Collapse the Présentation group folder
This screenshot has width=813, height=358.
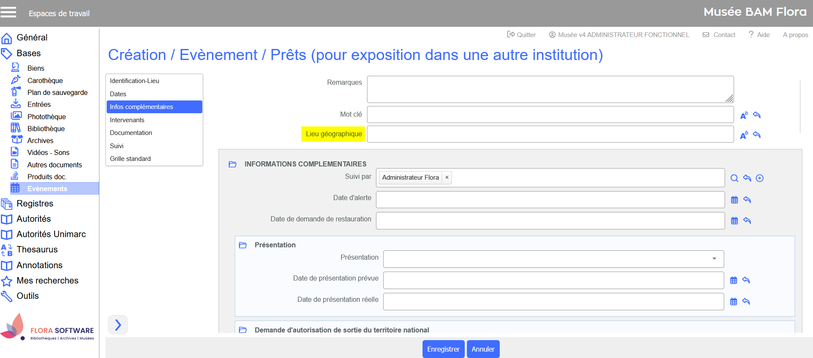click(243, 245)
